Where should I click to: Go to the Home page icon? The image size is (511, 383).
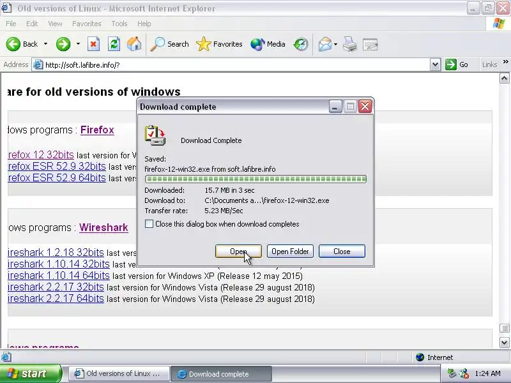[x=134, y=44]
